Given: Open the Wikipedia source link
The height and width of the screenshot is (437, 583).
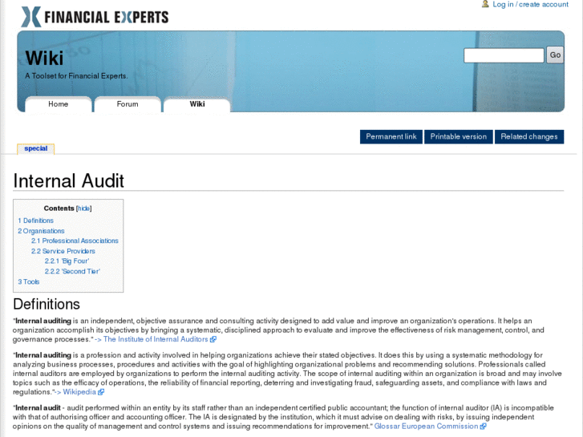Looking at the screenshot, I should [x=79, y=392].
